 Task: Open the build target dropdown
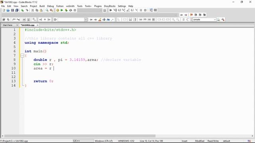(90, 10)
